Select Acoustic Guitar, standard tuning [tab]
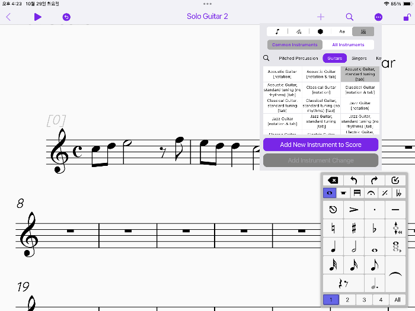This screenshot has height=311, width=415. point(360,74)
